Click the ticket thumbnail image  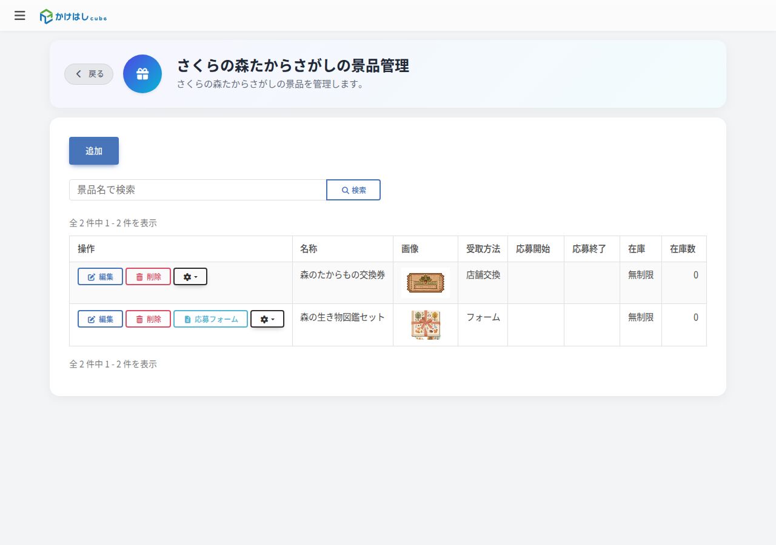click(426, 283)
